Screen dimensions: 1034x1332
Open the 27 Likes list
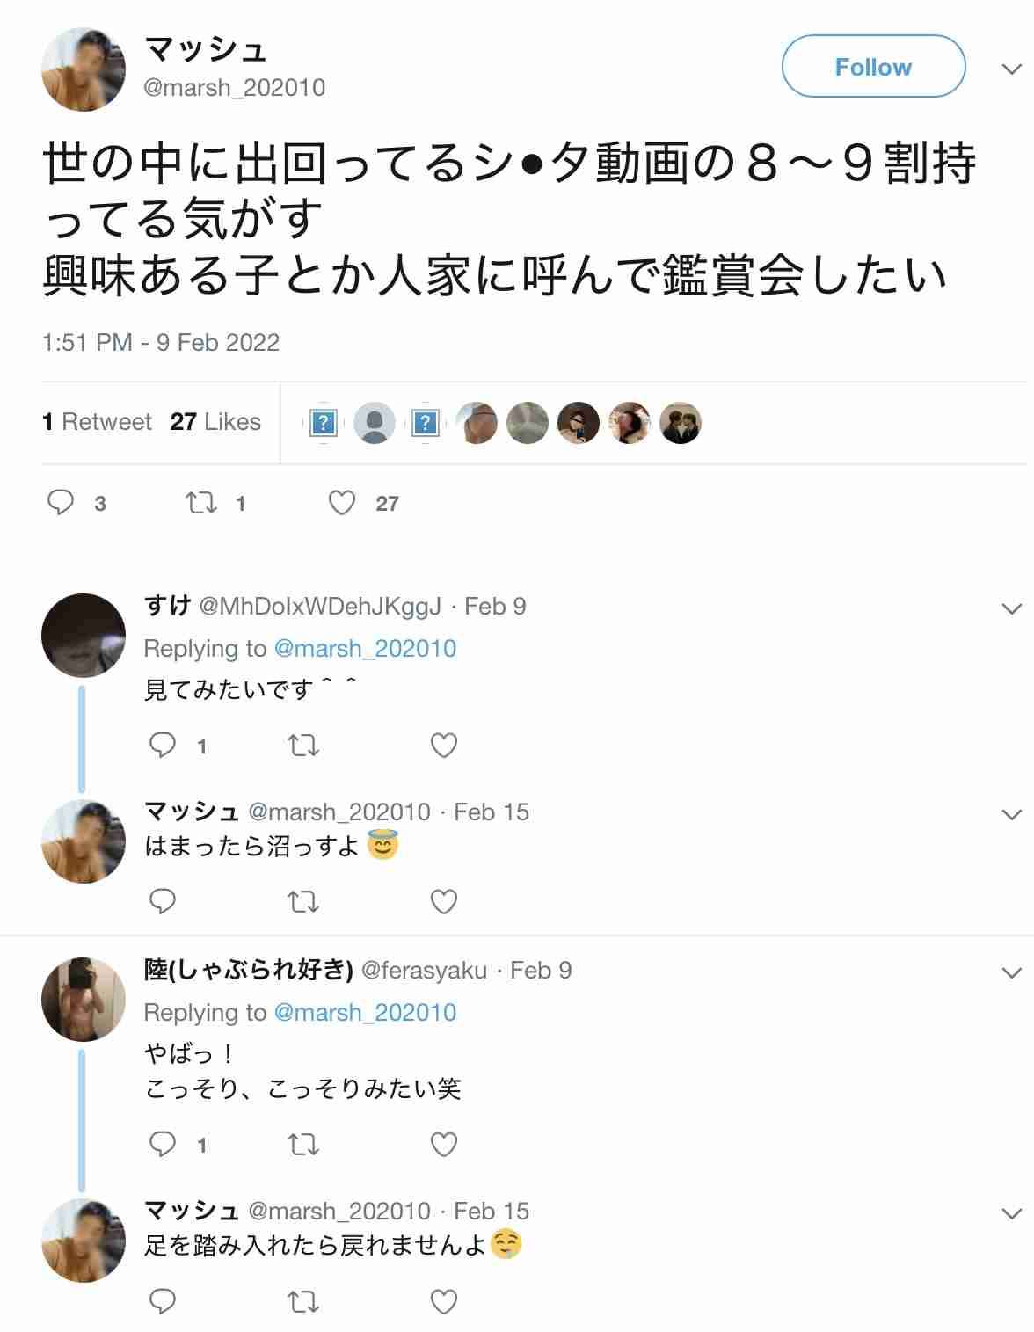point(215,422)
